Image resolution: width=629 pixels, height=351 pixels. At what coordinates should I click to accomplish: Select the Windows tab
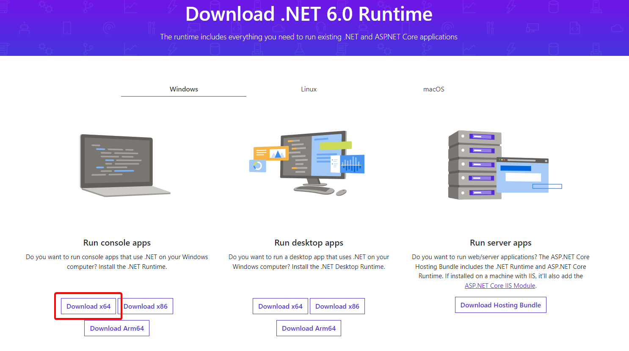point(183,89)
